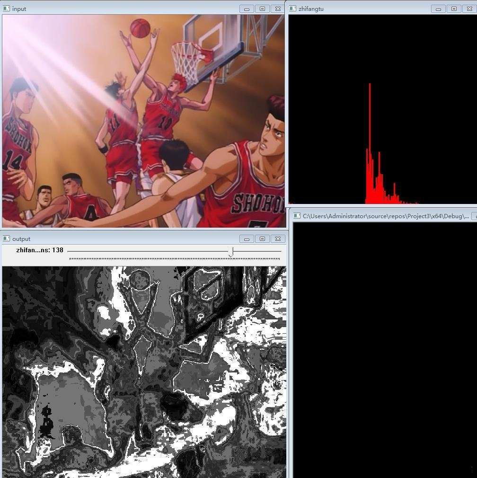Close the output window
Image resolution: width=477 pixels, height=478 pixels.
278,239
